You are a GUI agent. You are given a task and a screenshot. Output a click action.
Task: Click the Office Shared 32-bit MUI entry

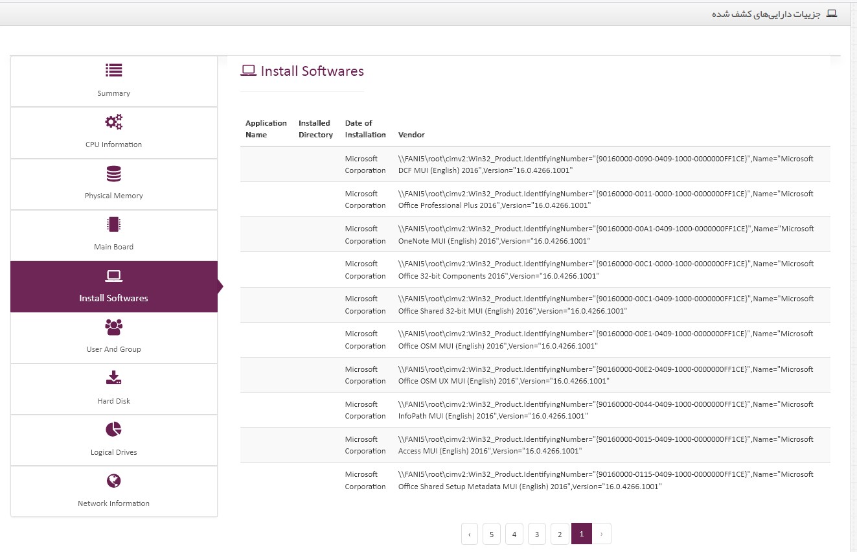coord(606,305)
